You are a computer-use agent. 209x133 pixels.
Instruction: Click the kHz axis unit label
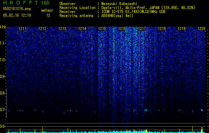[x=3, y=27]
